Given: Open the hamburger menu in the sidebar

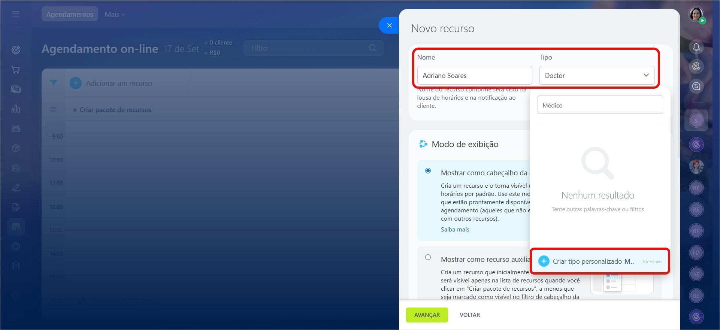Looking at the screenshot, I should 16,14.
